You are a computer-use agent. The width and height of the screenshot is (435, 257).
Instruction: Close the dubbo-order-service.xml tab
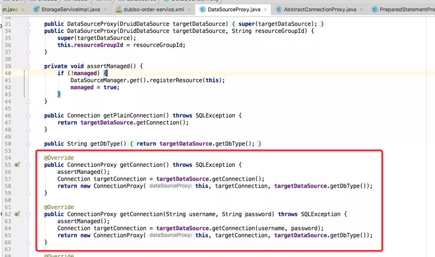189,10
